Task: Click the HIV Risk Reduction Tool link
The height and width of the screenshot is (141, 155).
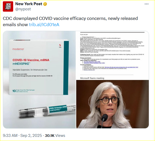Action: point(92,62)
